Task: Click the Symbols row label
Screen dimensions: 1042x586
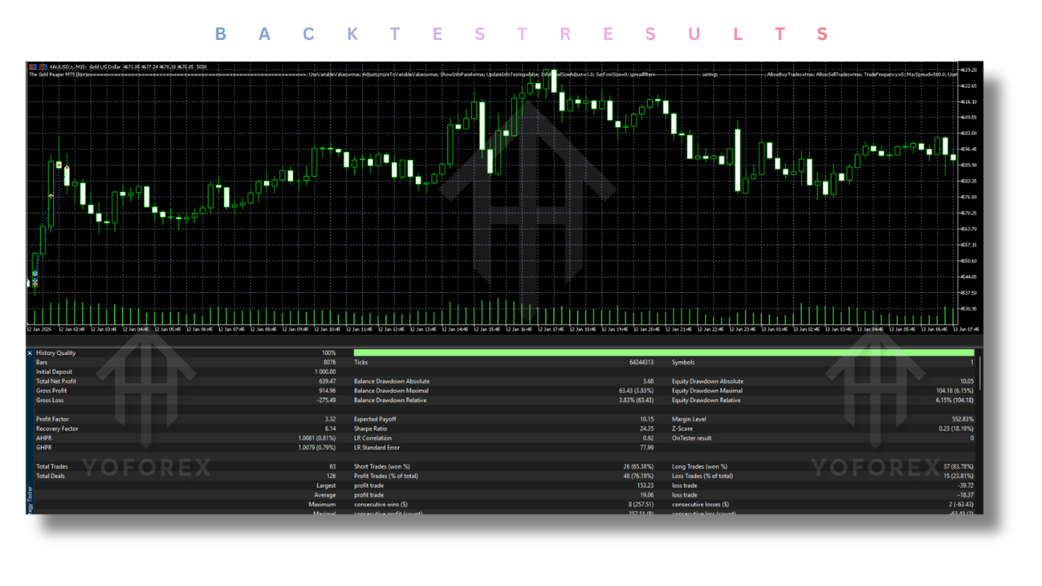Action: 683,362
